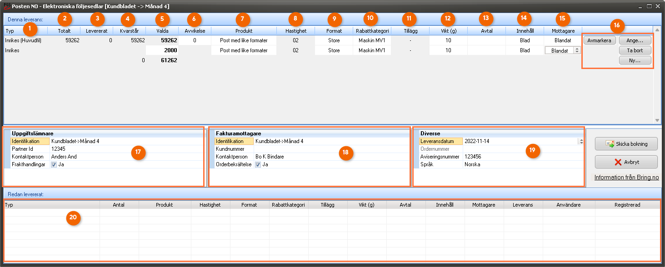Click the Identifikation value under Uppgiftslämnare
The height and width of the screenshot is (267, 665).
126,141
